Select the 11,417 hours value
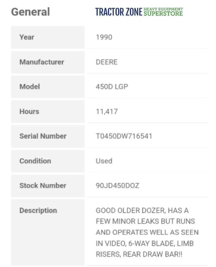The width and height of the screenshot is (216, 267). click(x=106, y=112)
